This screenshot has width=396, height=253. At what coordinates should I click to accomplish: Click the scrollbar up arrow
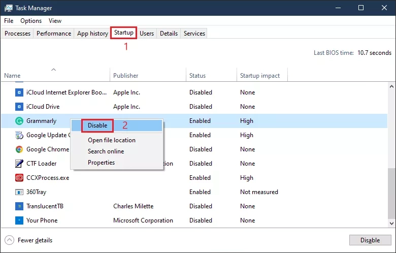point(391,86)
